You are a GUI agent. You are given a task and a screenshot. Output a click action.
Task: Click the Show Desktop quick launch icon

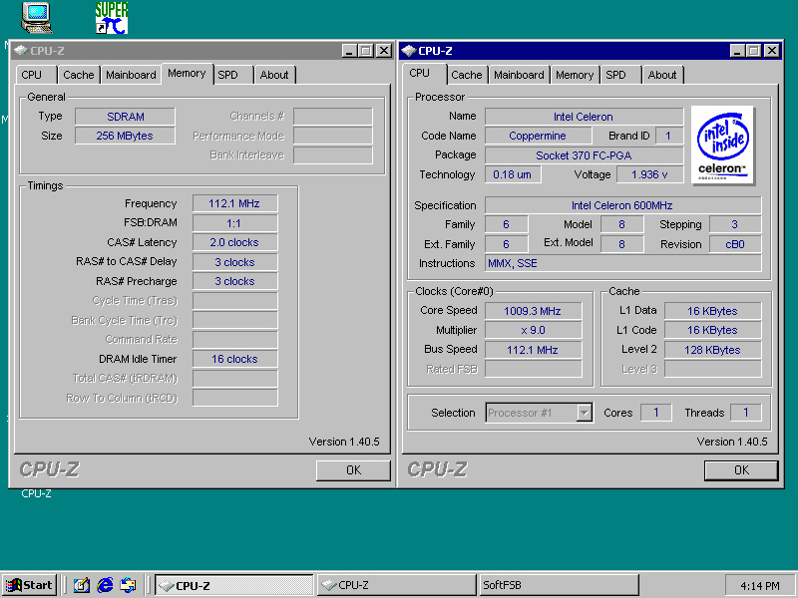[82, 585]
